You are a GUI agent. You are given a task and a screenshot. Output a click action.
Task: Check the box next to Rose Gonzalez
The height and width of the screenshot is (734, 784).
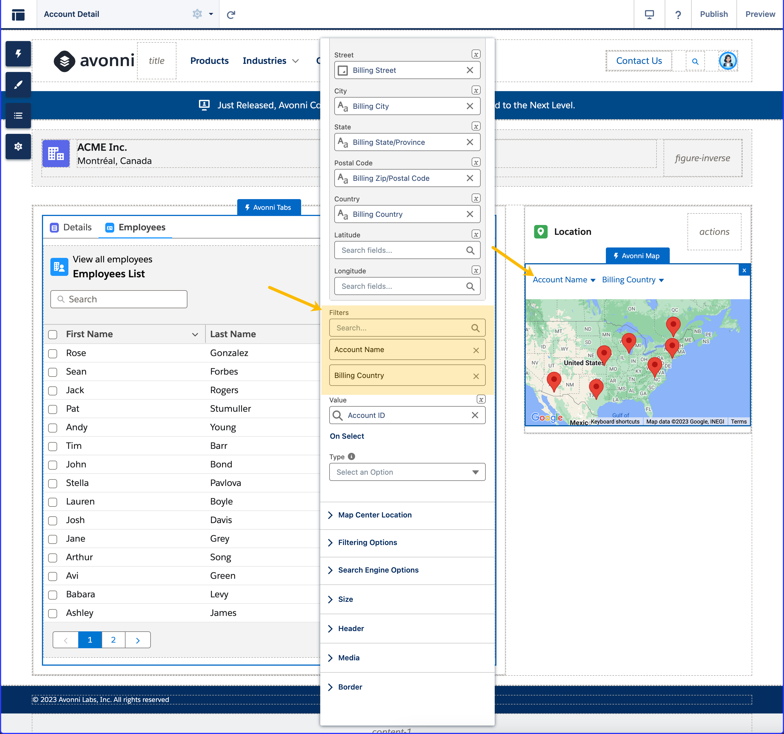tap(53, 354)
